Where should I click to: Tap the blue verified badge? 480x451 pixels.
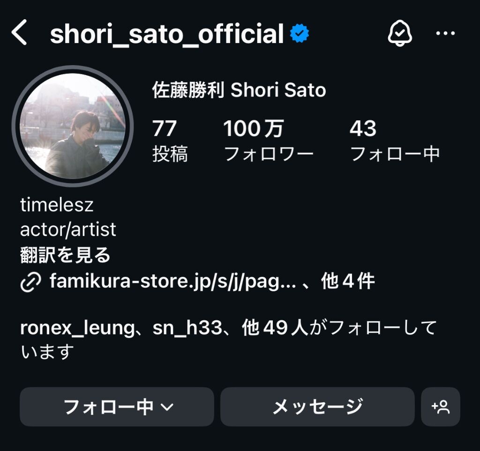click(x=300, y=34)
